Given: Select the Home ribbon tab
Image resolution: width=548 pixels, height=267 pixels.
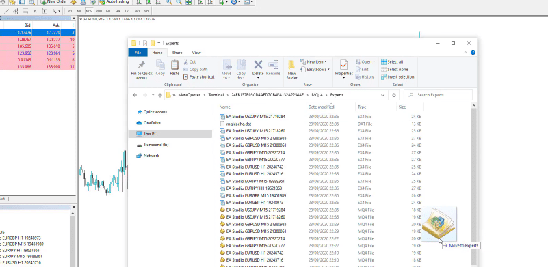Looking at the screenshot, I should pos(157,53).
